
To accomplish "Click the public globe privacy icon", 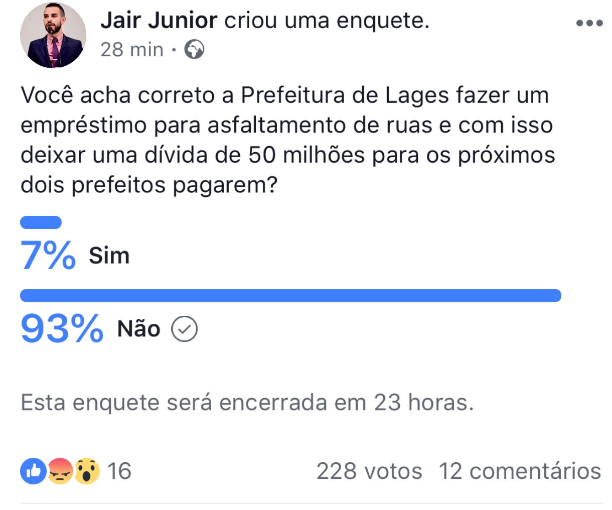I will [x=195, y=50].
